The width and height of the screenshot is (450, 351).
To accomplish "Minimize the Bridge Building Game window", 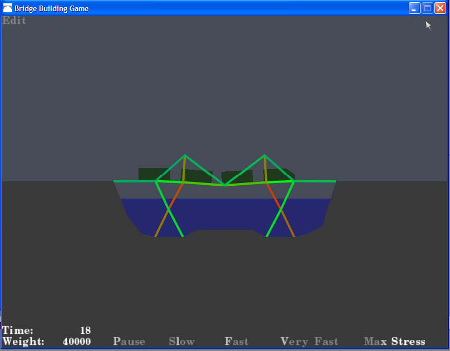I will tap(414, 8).
